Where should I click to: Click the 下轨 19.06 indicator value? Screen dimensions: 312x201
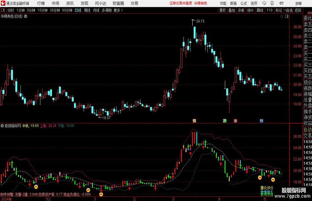click(x=66, y=126)
